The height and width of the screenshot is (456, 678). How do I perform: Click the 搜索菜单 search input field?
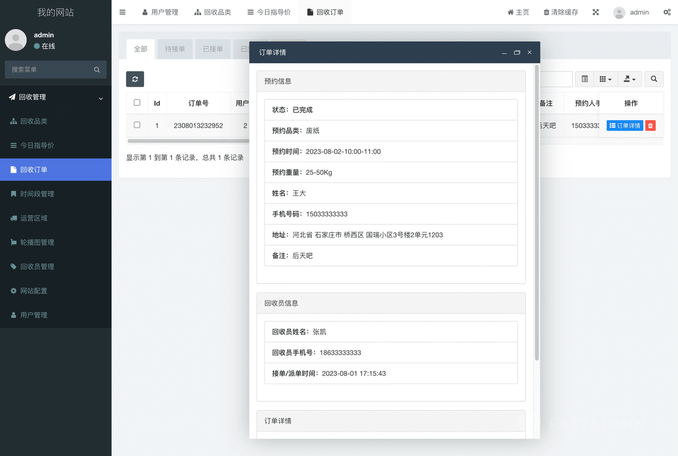click(50, 70)
